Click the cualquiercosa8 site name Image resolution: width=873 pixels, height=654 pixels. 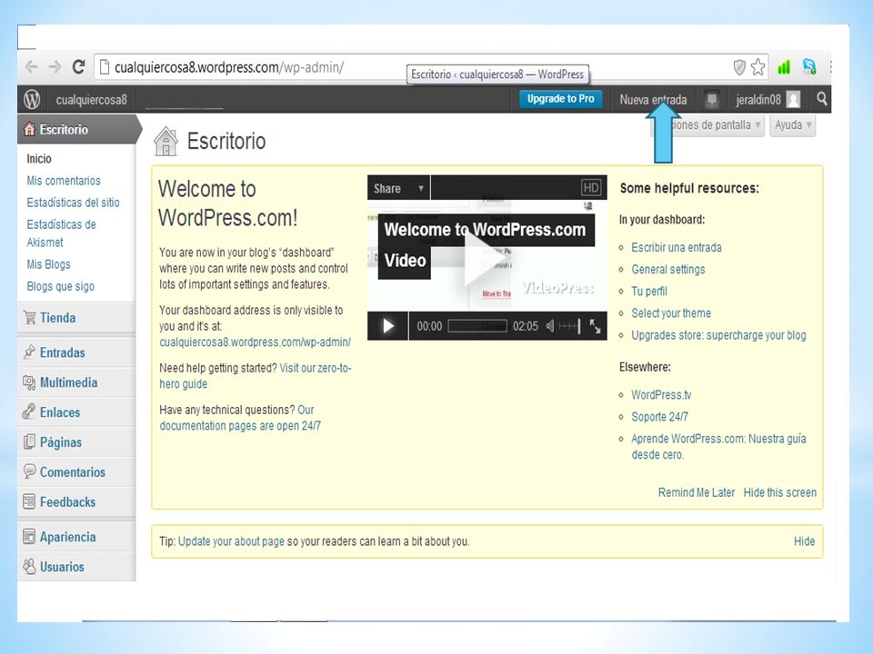click(x=91, y=100)
